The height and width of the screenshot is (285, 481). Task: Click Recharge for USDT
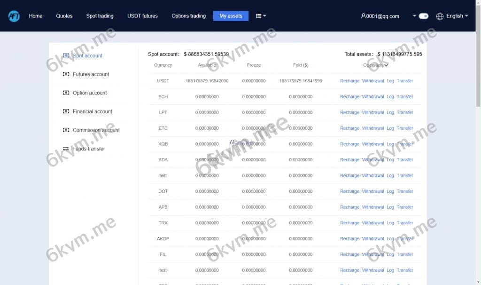349,81
